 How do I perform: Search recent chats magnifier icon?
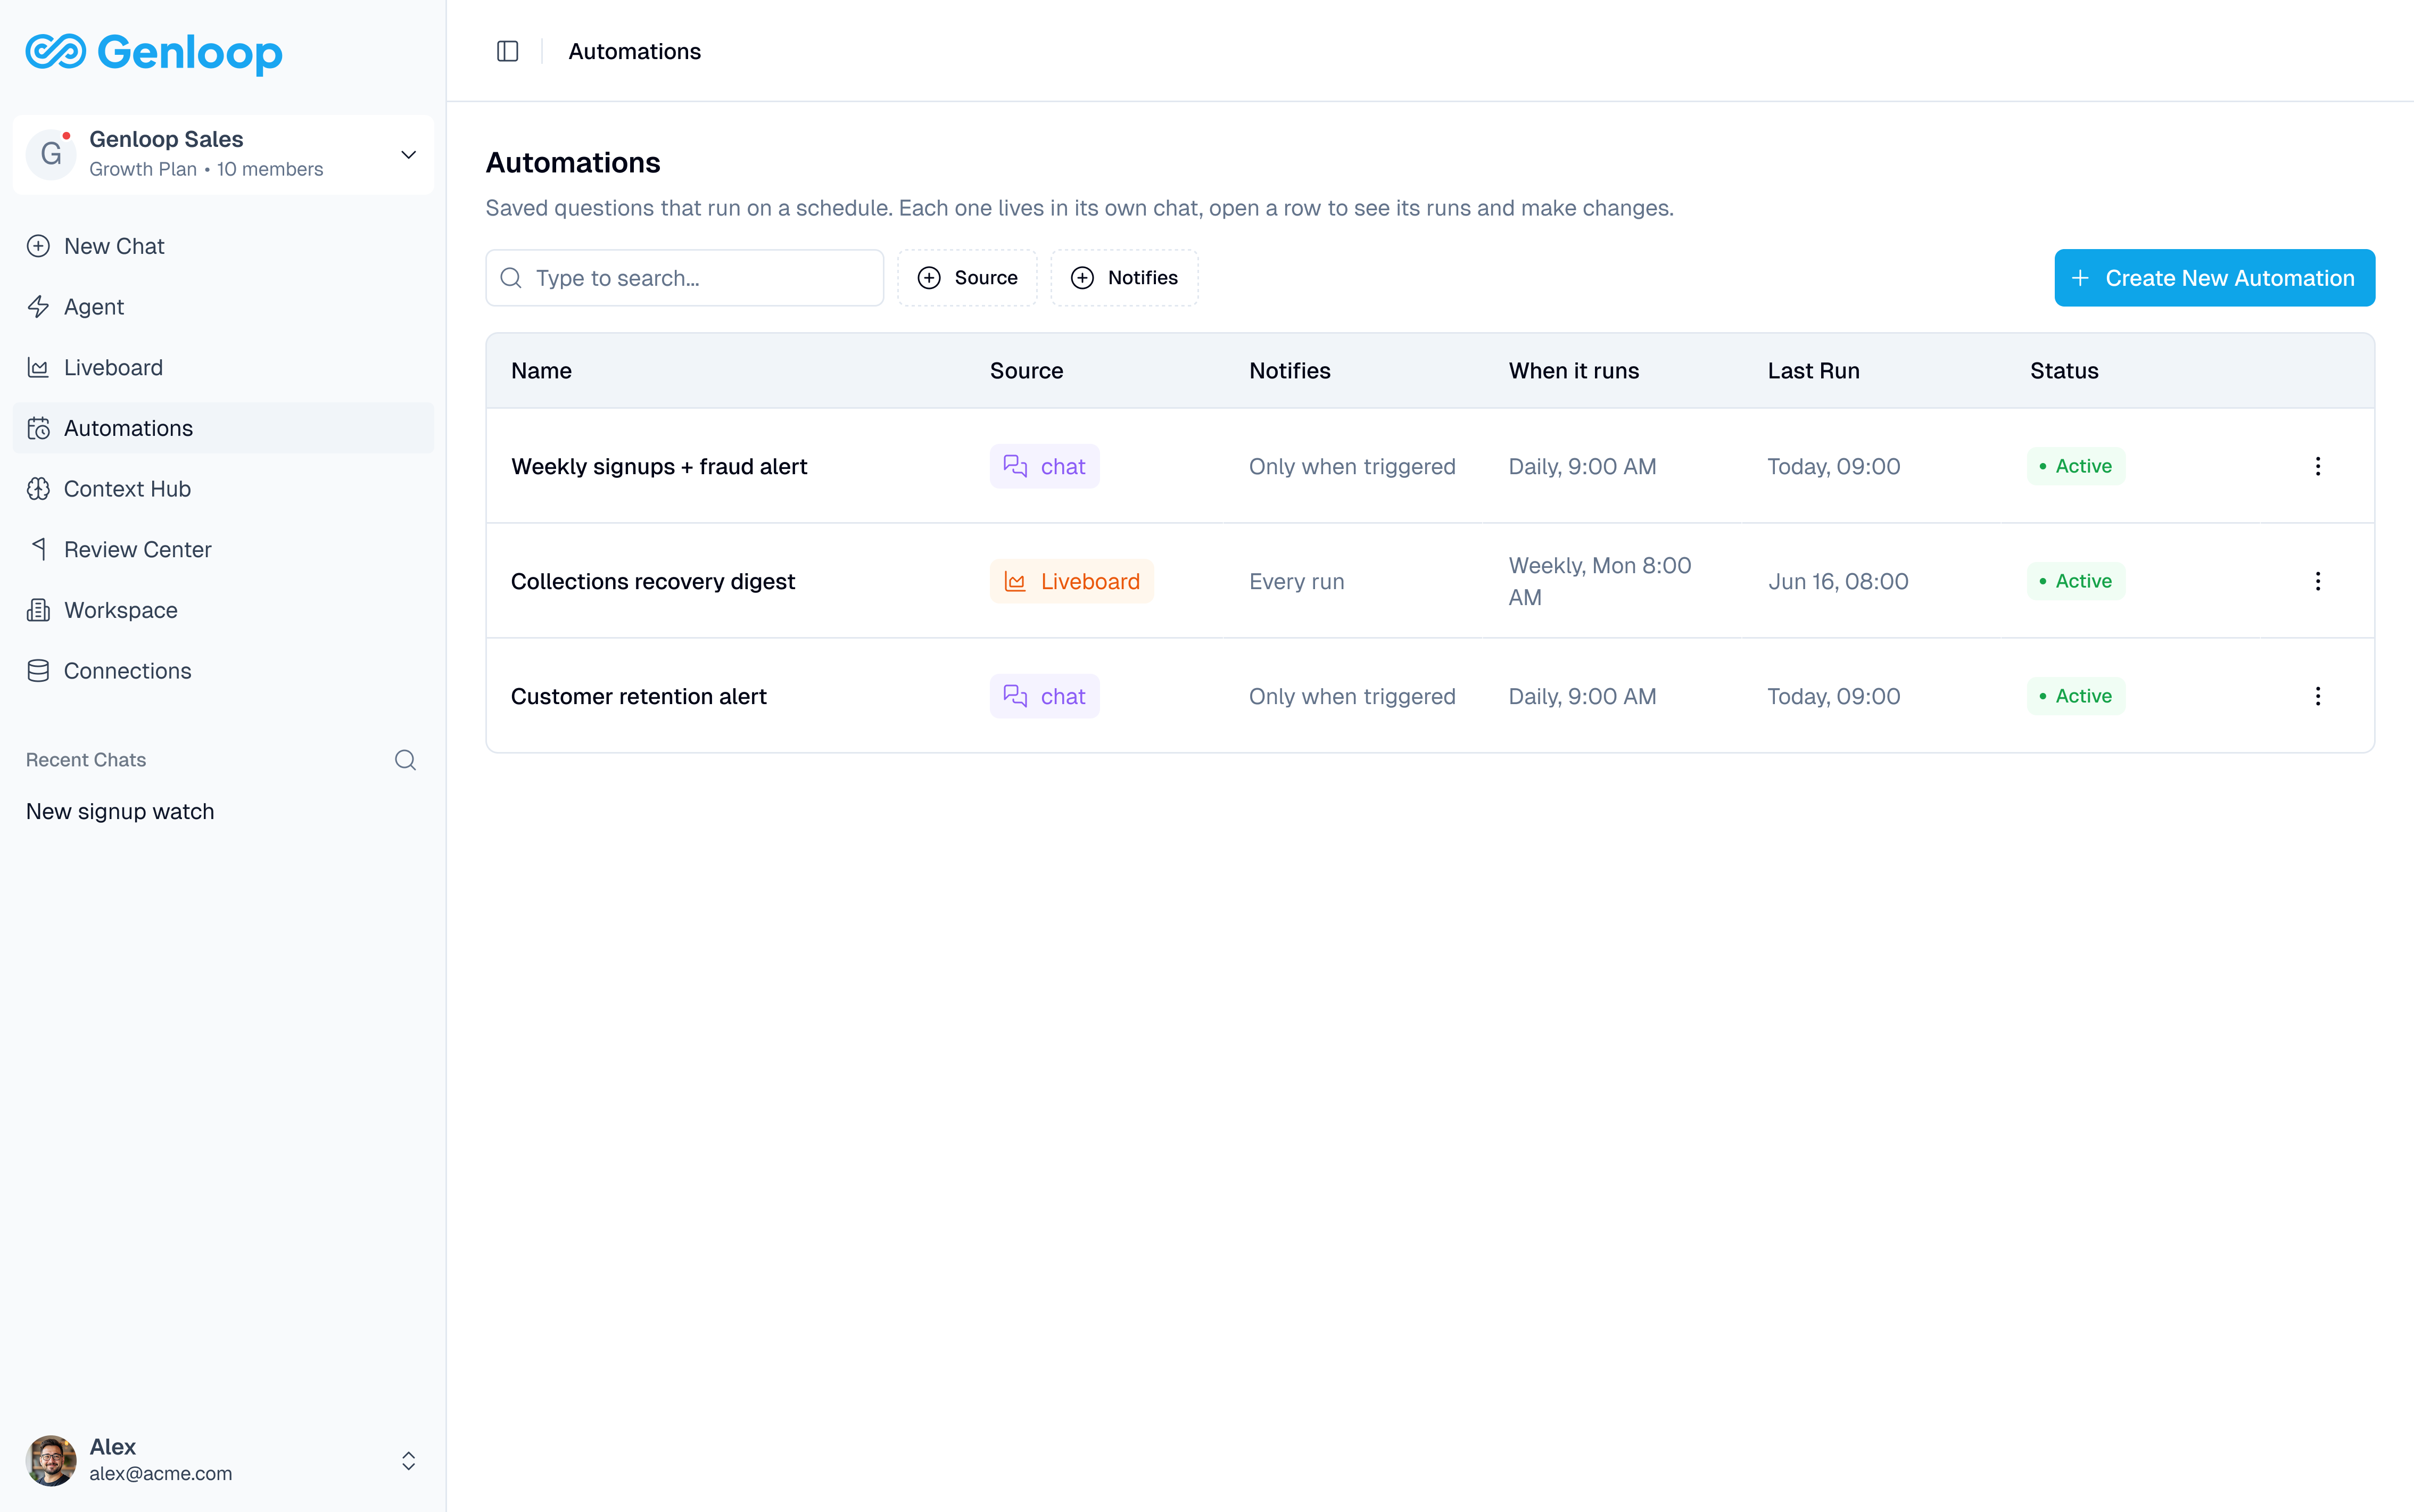coord(405,760)
